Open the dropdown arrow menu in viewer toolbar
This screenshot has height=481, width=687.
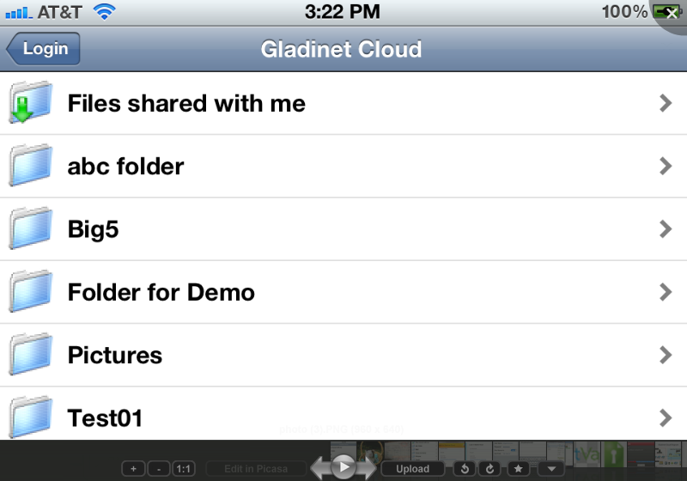coord(551,469)
